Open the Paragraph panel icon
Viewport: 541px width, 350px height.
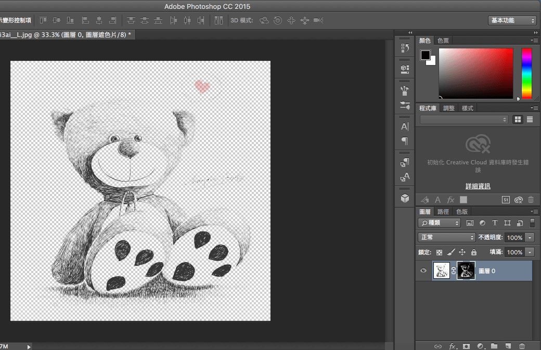click(x=405, y=141)
